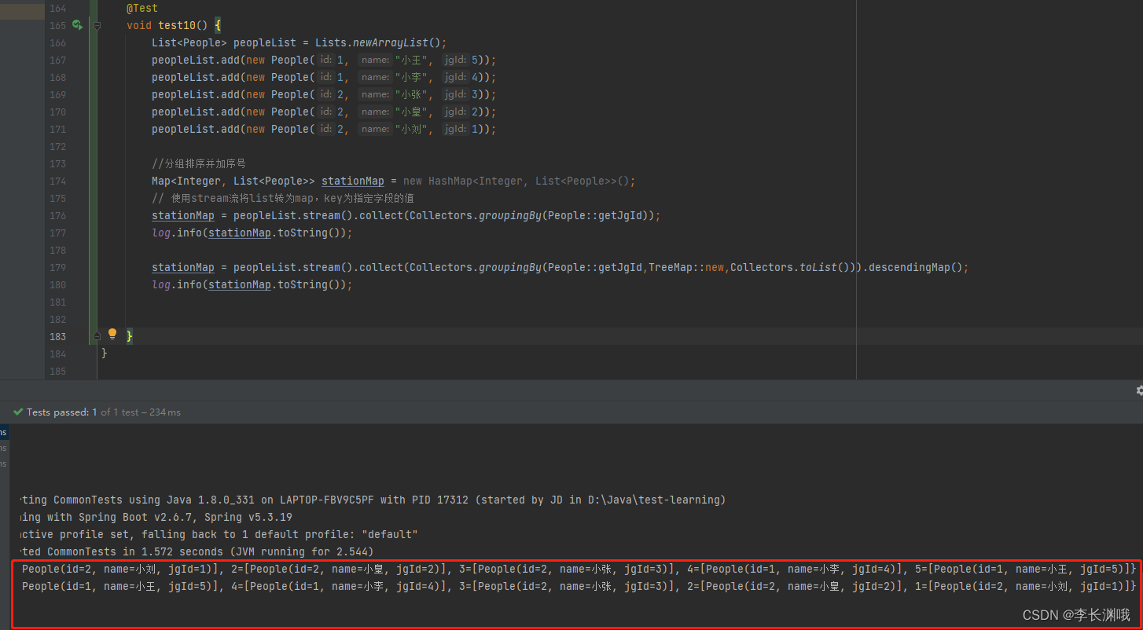Click HashMap<Integer, List<People>> constructor on line 174
Screen dimensions: 1143x630
tap(519, 181)
